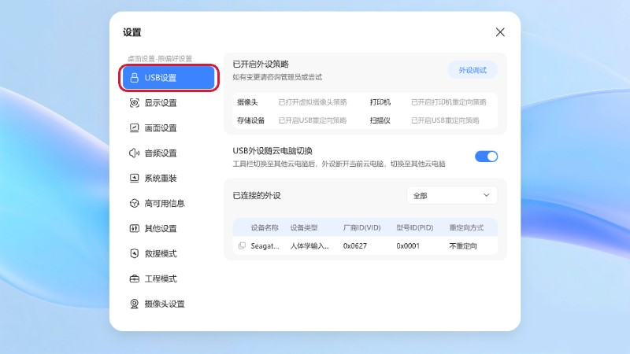The height and width of the screenshot is (354, 630).
Task: Click the copy icon beside Seagat device
Action: [x=242, y=246]
